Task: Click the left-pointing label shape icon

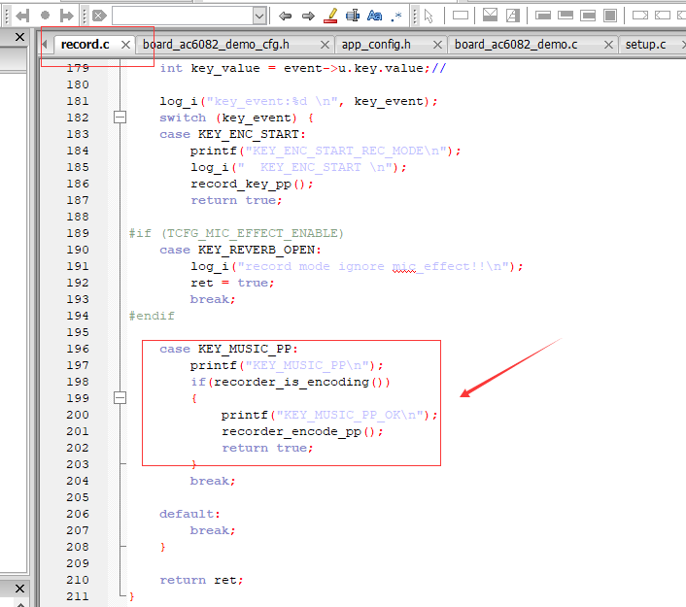Action: click(663, 16)
